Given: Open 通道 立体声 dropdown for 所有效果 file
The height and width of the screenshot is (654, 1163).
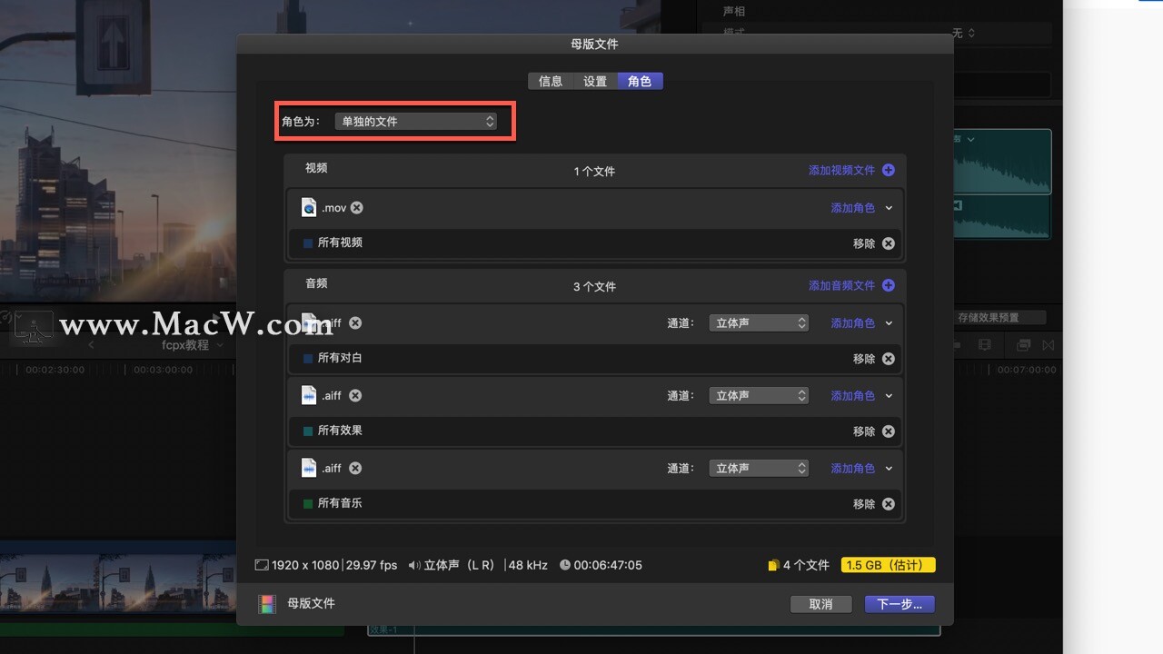Looking at the screenshot, I should [x=759, y=395].
